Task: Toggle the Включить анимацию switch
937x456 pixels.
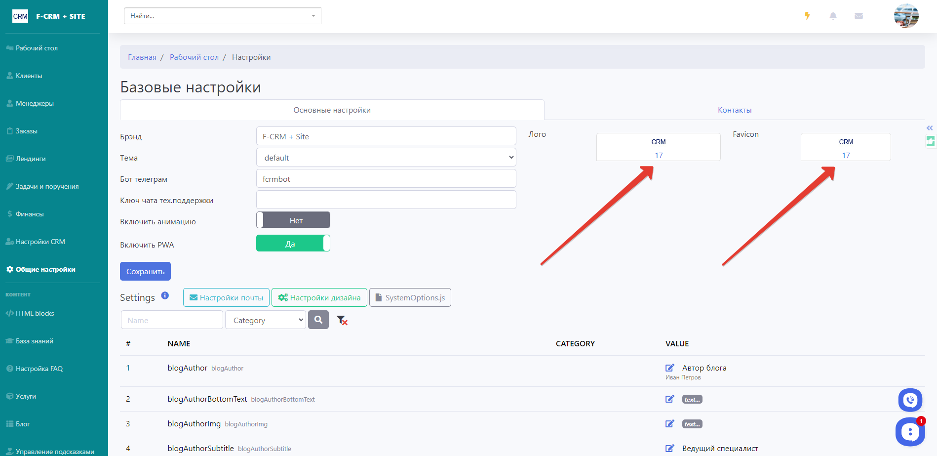Action: click(293, 220)
